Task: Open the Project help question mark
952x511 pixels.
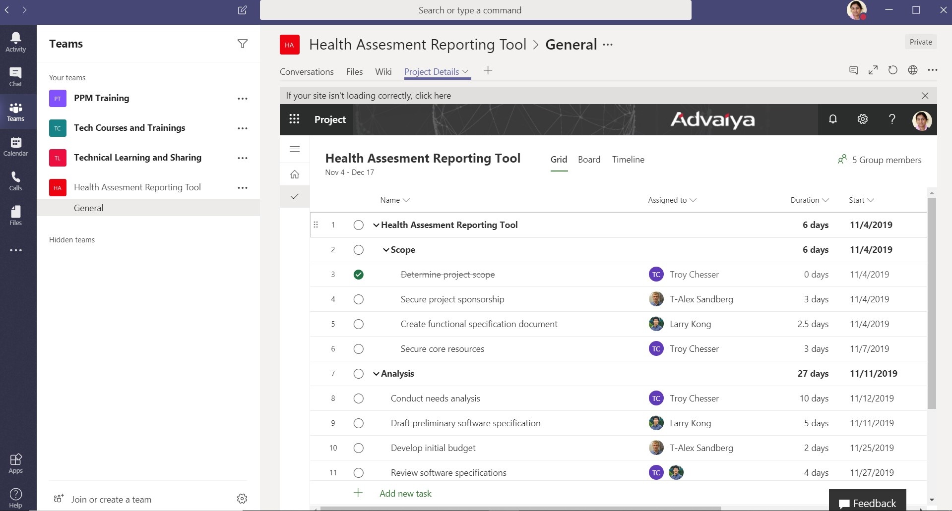Action: 892,119
